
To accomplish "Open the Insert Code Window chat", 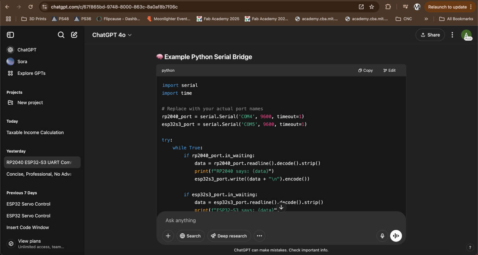I will pyautogui.click(x=42, y=228).
